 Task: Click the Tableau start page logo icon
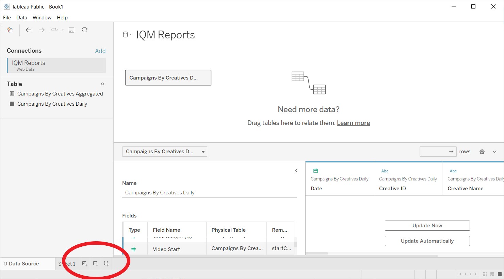[x=10, y=30]
